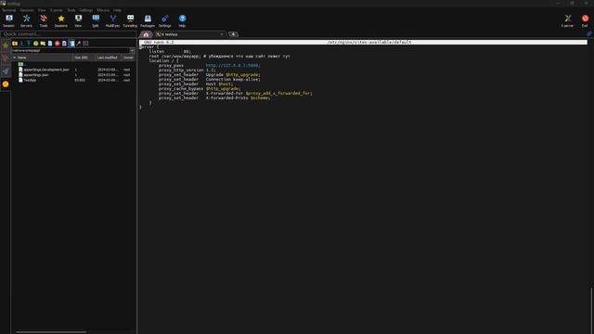Click the View toolbar icon
Image resolution: width=594 pixels, height=334 pixels.
pos(78,20)
